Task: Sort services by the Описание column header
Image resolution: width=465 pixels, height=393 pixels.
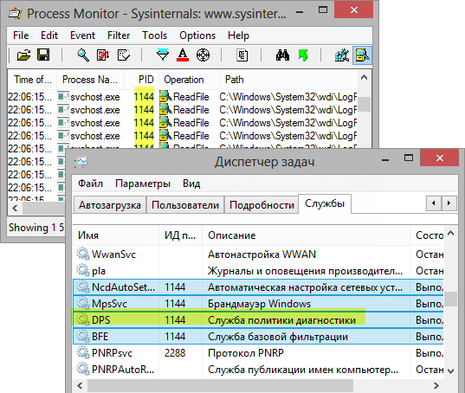Action: coord(306,235)
